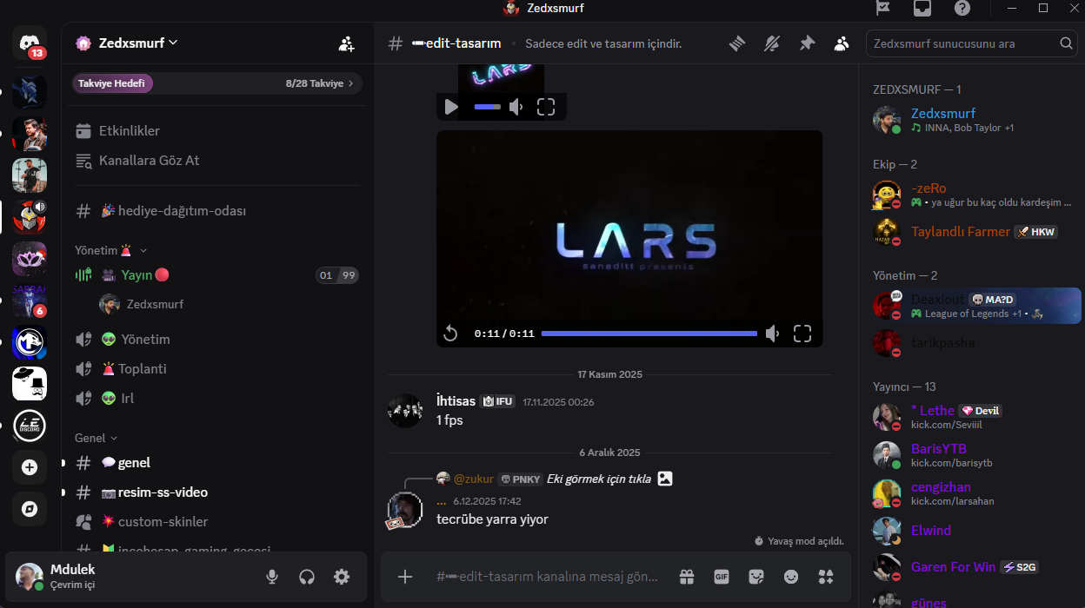
Task: Click the Add a Server plus icon
Action: (x=30, y=467)
